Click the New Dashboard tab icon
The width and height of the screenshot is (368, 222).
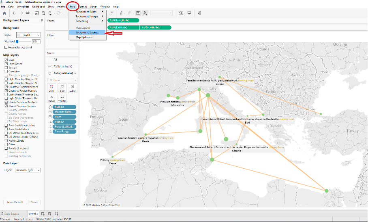pyautogui.click(x=49, y=214)
